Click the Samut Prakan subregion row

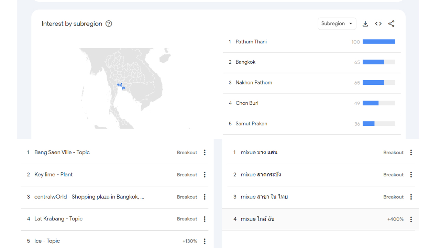click(x=251, y=124)
